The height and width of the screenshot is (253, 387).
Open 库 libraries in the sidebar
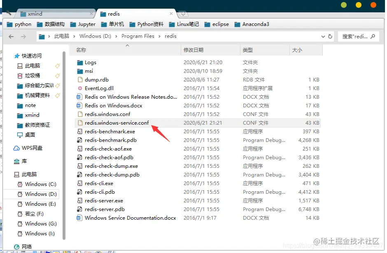pos(20,161)
